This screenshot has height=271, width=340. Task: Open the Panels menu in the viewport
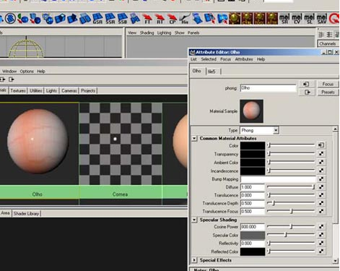tap(193, 33)
